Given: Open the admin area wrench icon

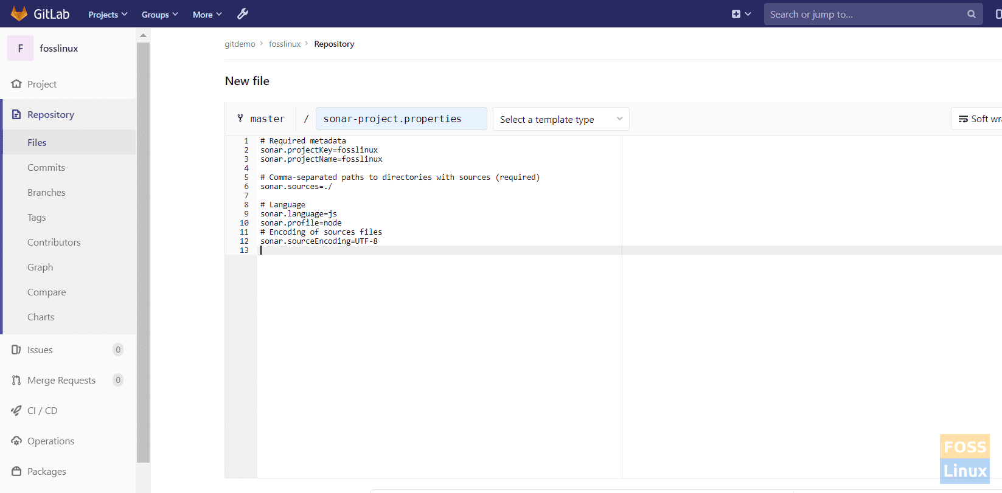Looking at the screenshot, I should 243,14.
